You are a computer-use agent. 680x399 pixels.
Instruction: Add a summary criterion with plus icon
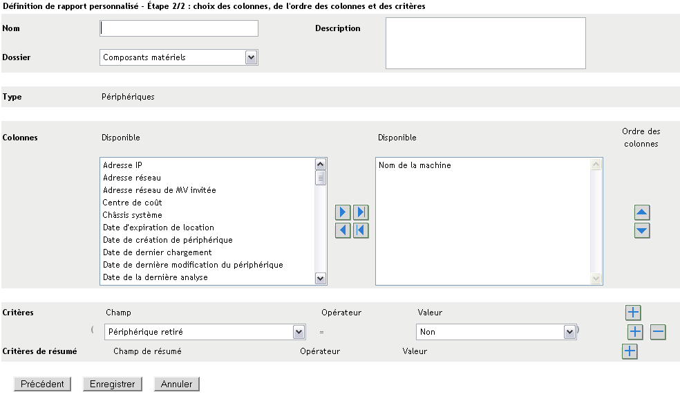630,352
